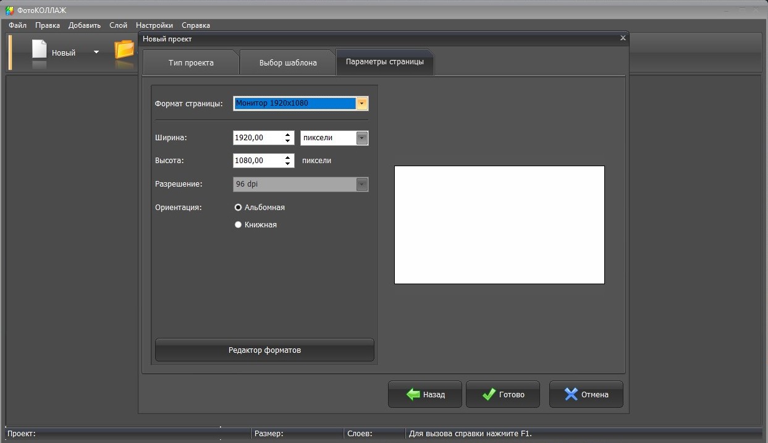Increase Высота with the up arrow
Image resolution: width=768 pixels, height=443 pixels.
click(x=288, y=158)
